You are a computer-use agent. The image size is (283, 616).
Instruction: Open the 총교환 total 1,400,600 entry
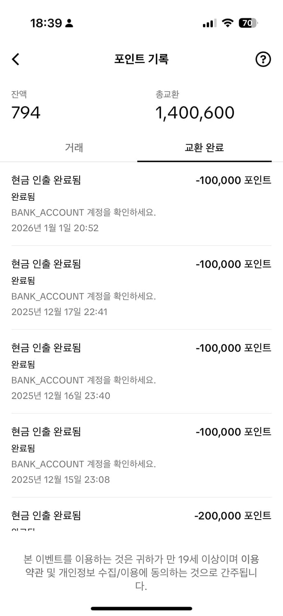click(194, 113)
